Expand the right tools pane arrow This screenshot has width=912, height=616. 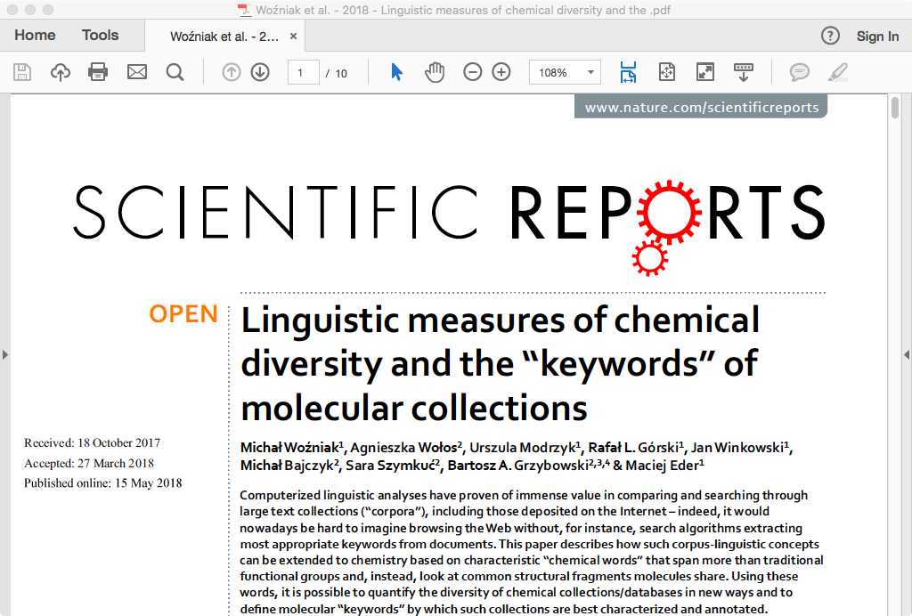point(906,354)
